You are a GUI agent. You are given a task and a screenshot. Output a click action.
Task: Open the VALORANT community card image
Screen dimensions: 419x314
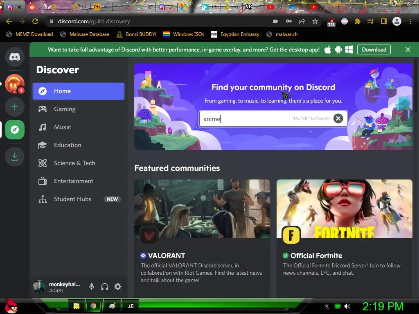pos(202,209)
